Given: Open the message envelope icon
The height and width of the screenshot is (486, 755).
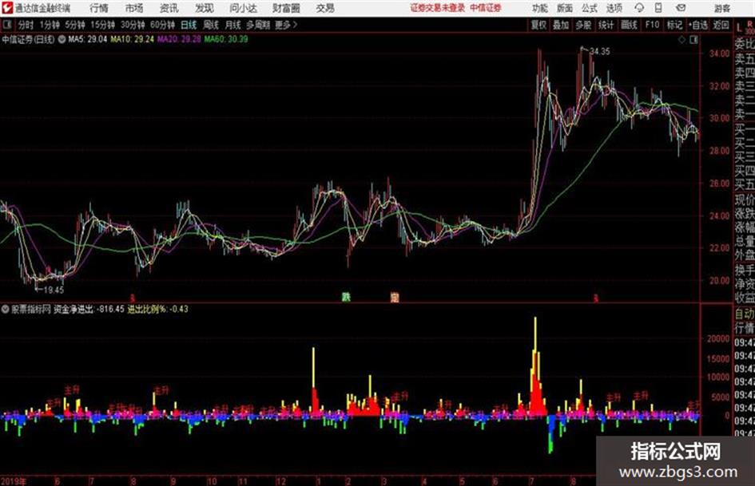Looking at the screenshot, I should pos(681,8).
